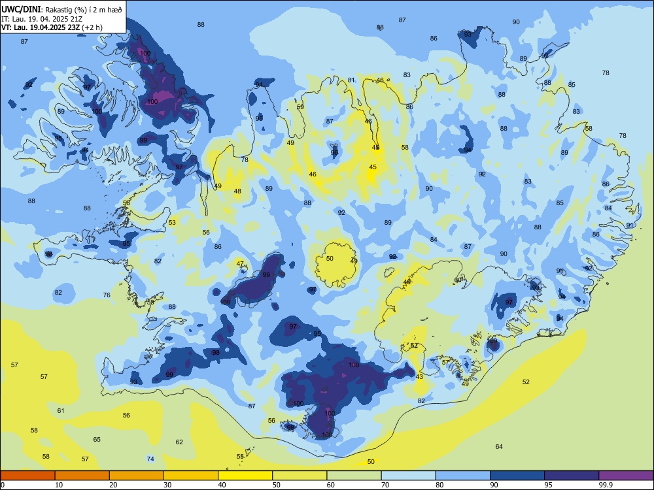The height and width of the screenshot is (490, 654).
Task: Click the map value '74' offshore southwest
Action: 150,459
